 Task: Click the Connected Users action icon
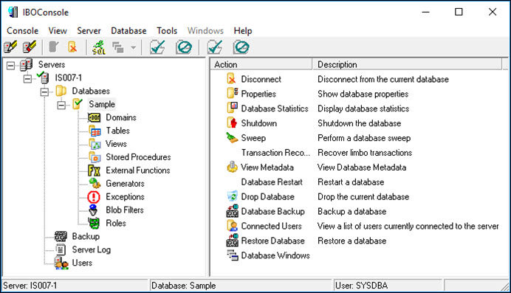pos(232,226)
